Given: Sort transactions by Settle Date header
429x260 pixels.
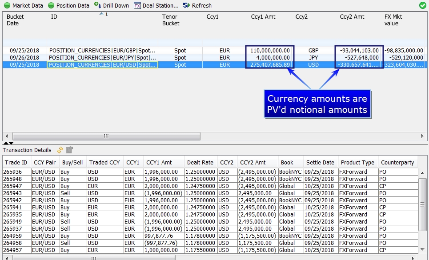Looking at the screenshot, I should click(x=320, y=162).
